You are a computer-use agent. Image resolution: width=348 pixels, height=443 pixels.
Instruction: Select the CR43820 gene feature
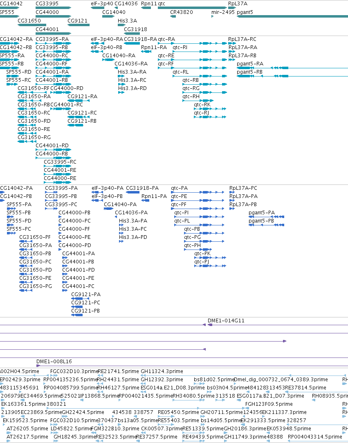pos(173,16)
